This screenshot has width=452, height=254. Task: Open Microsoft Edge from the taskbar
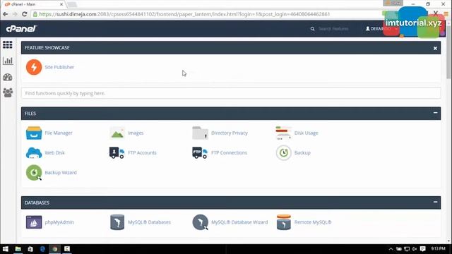[42, 249]
